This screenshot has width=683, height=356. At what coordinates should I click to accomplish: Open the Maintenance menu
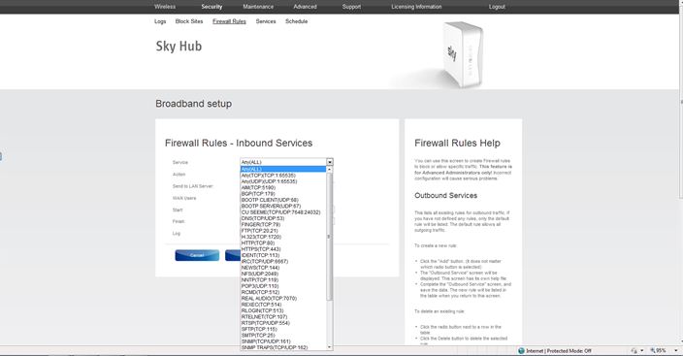point(258,7)
